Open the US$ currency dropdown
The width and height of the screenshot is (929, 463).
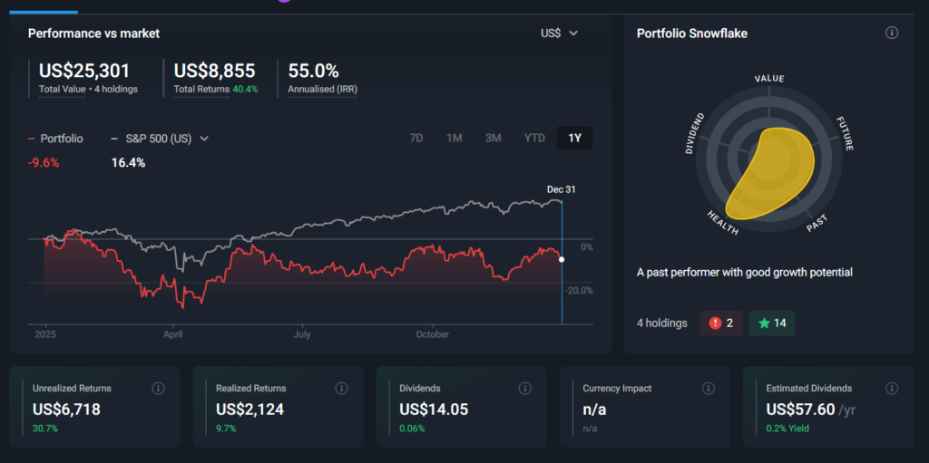[559, 34]
